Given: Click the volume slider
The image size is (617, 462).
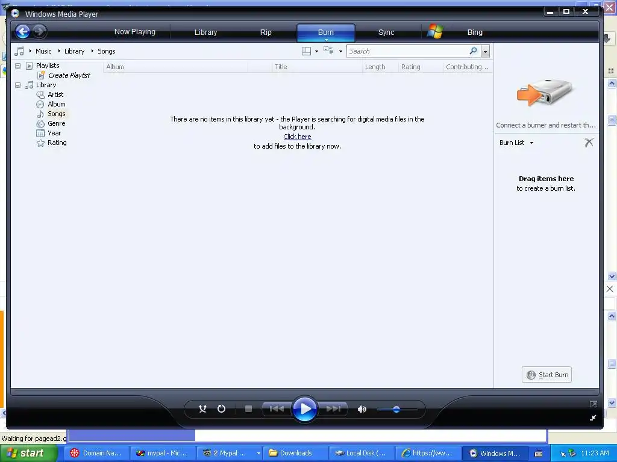Looking at the screenshot, I should 396,409.
